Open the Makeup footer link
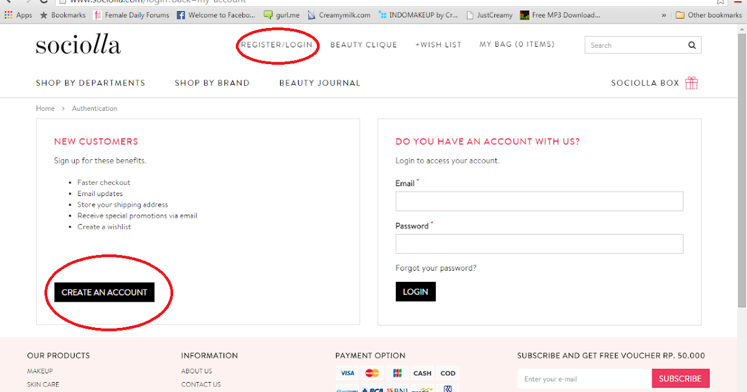This screenshot has width=747, height=392. [40, 371]
